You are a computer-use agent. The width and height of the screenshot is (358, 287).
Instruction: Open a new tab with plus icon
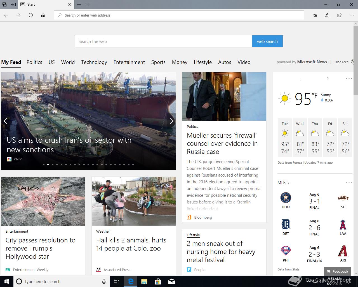tap(79, 4)
